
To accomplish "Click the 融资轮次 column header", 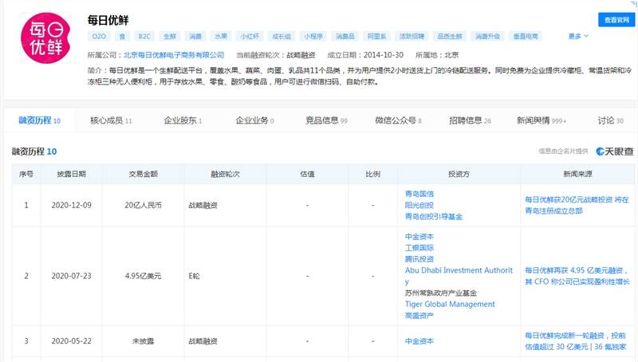I will (225, 174).
